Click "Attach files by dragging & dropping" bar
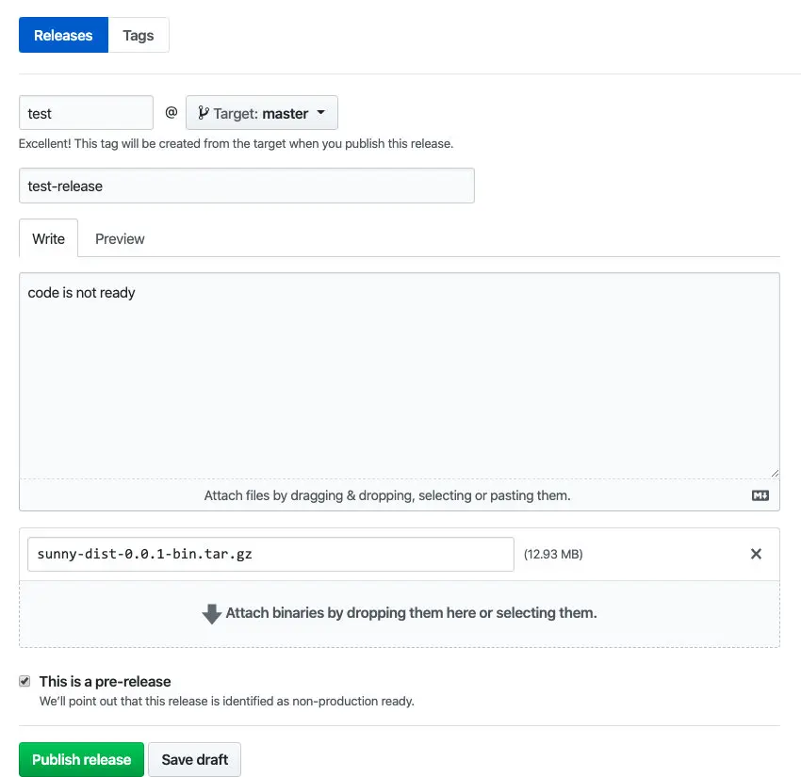Screen dimensions: 801x777 pos(386,495)
